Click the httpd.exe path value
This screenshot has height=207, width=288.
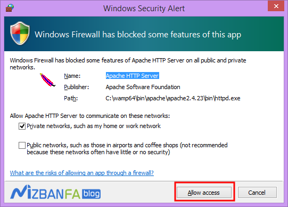[x=173, y=98]
